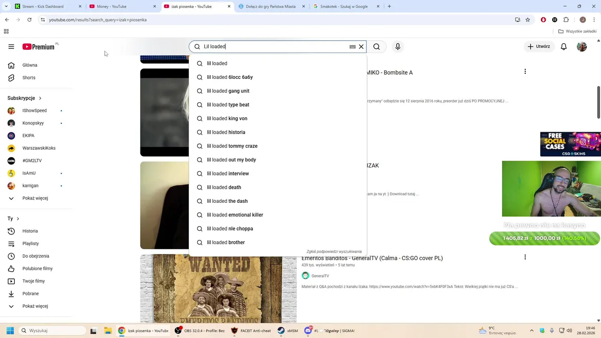Bookmark this page with star icon

(528, 20)
